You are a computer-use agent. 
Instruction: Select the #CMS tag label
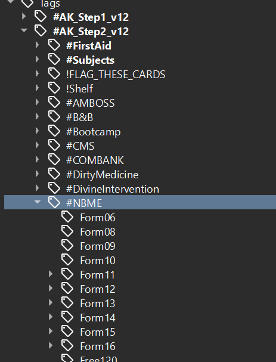click(80, 146)
